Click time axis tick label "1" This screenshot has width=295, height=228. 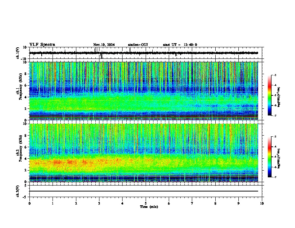tap(53, 203)
